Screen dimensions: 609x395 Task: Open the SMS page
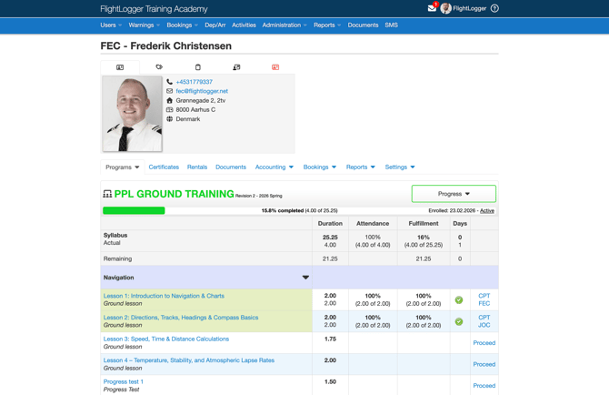tap(391, 25)
